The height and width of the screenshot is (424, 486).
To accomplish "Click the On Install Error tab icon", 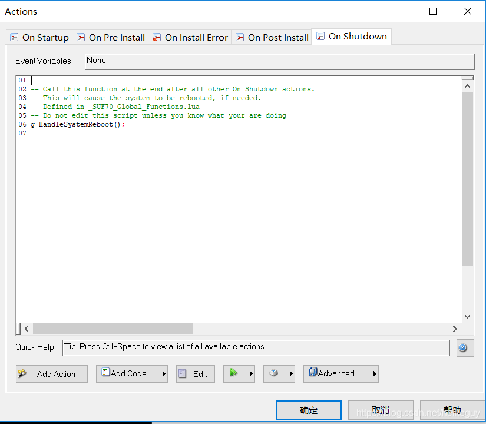I will pos(157,38).
